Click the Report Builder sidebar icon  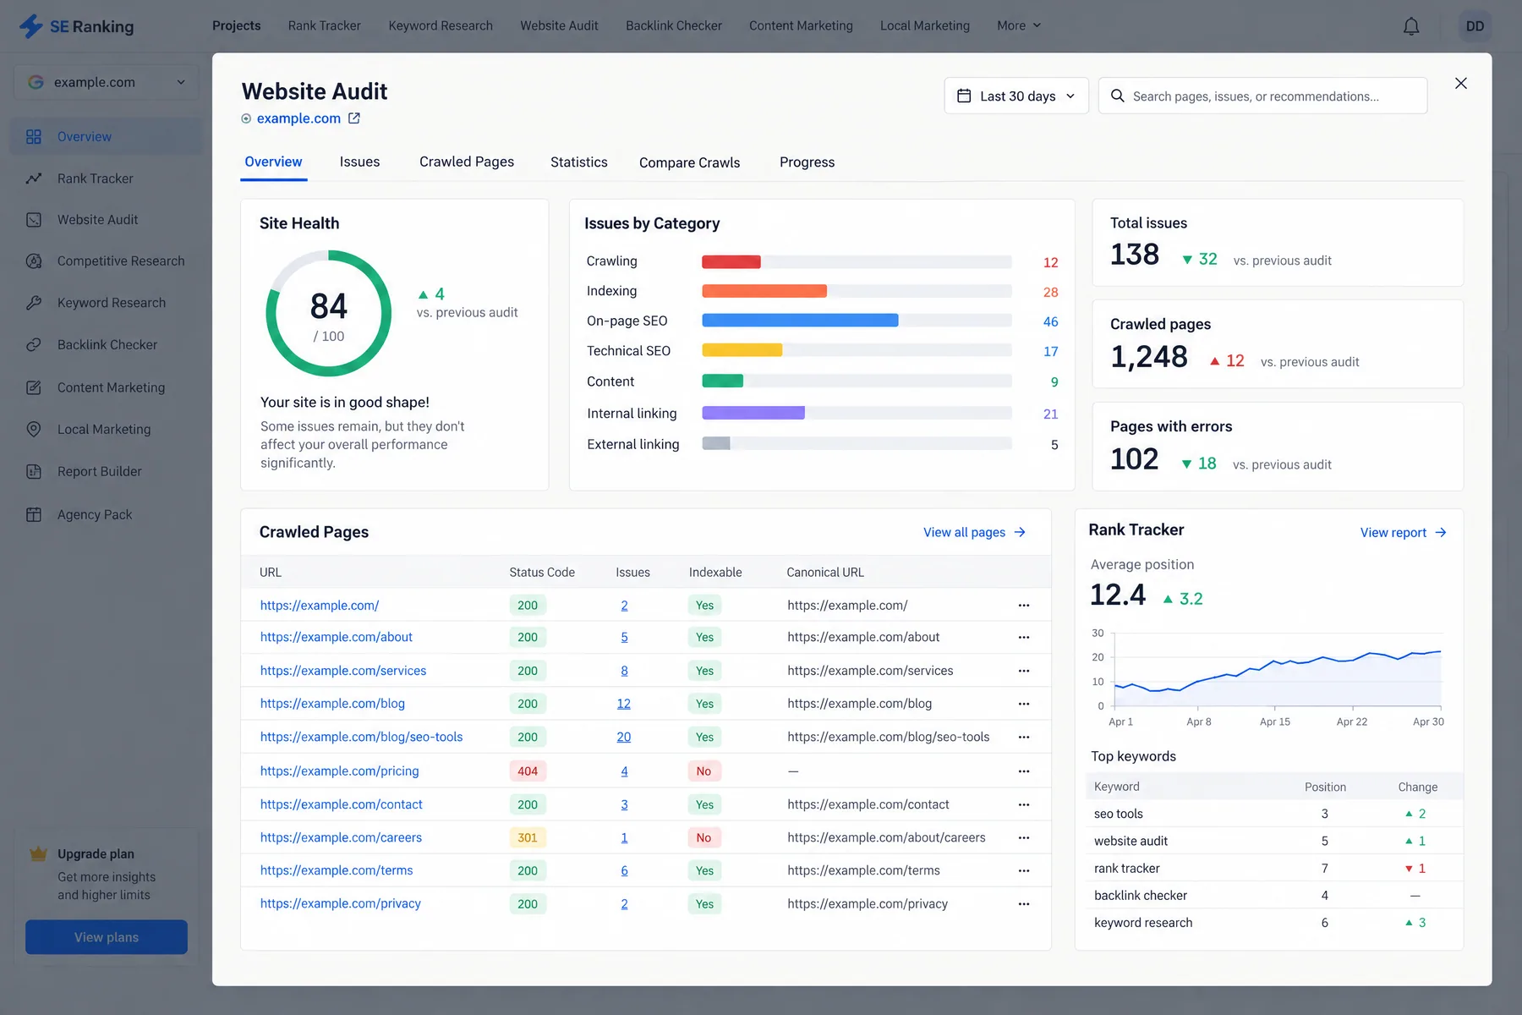pos(34,472)
